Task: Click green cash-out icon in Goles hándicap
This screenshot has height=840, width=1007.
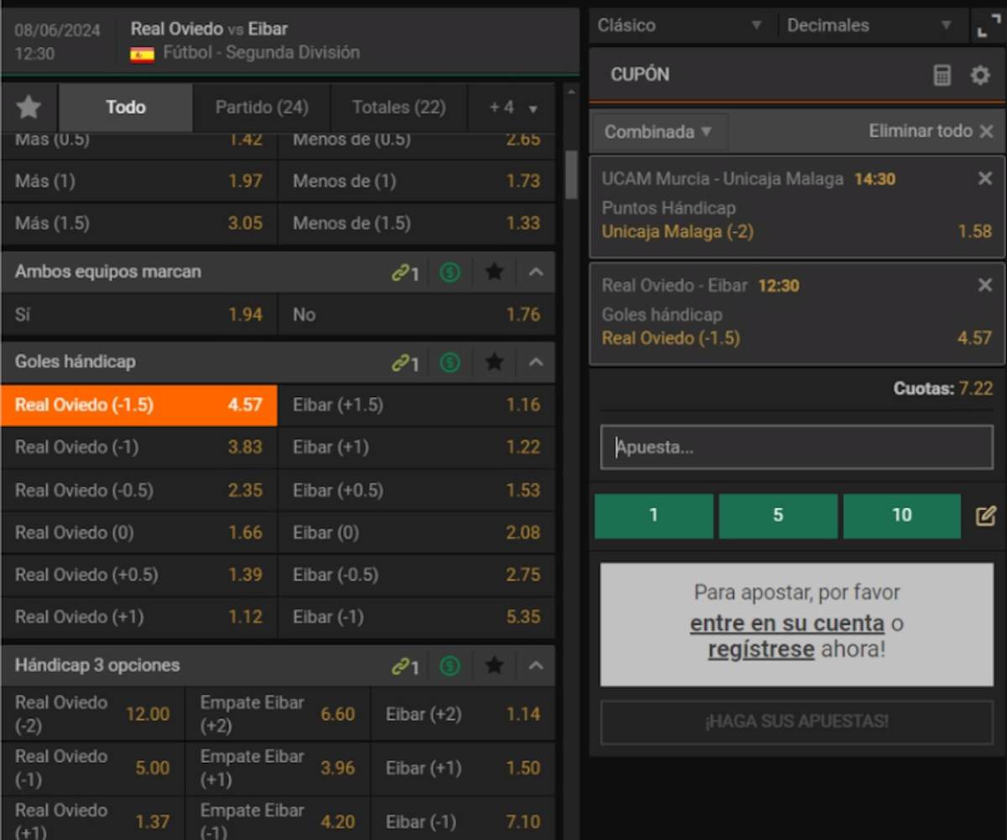Action: point(450,363)
